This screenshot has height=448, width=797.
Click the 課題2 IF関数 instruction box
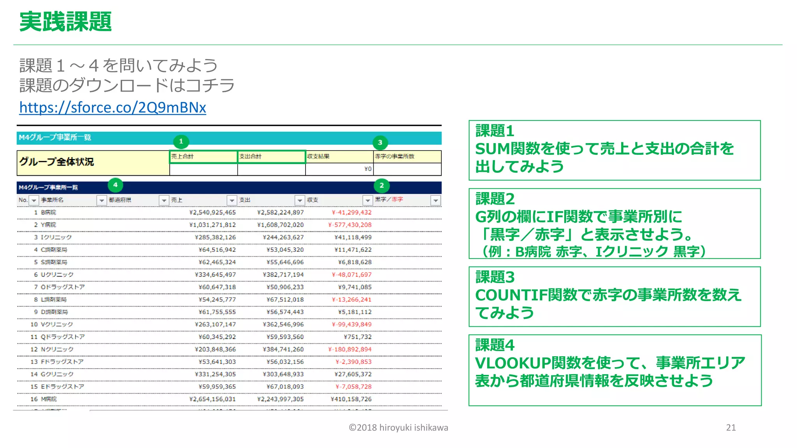coord(614,224)
